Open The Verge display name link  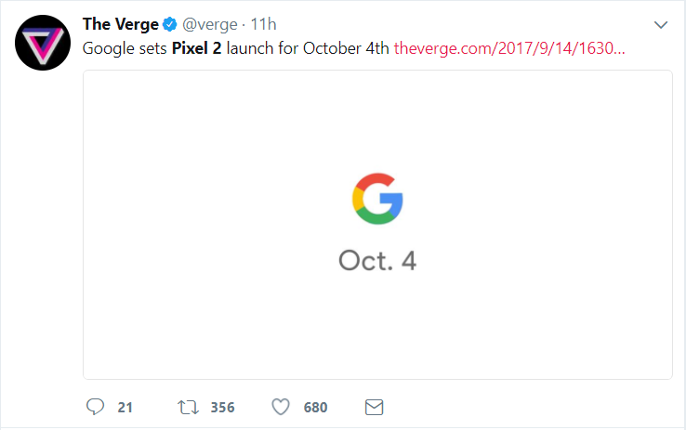click(x=121, y=24)
